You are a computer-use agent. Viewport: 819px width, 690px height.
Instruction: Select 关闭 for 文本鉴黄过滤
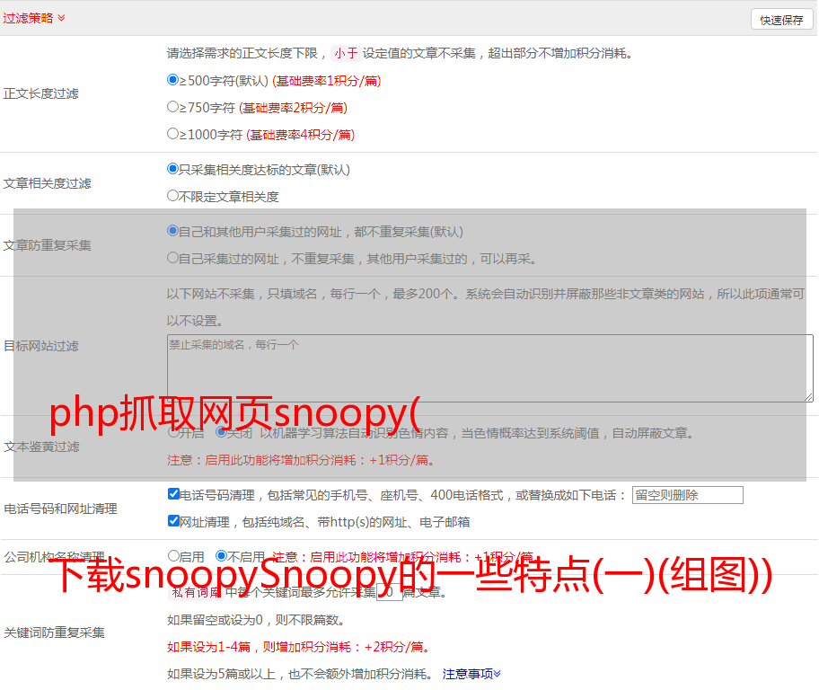pyautogui.click(x=221, y=432)
